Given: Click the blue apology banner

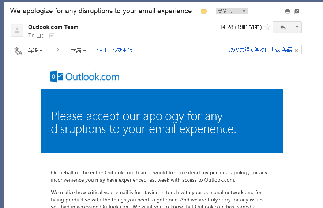Looking at the screenshot, I should pos(162,121).
